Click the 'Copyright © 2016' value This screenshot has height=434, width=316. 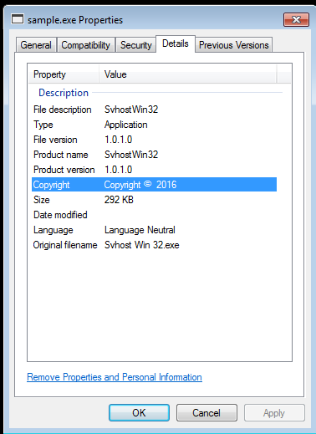click(140, 185)
